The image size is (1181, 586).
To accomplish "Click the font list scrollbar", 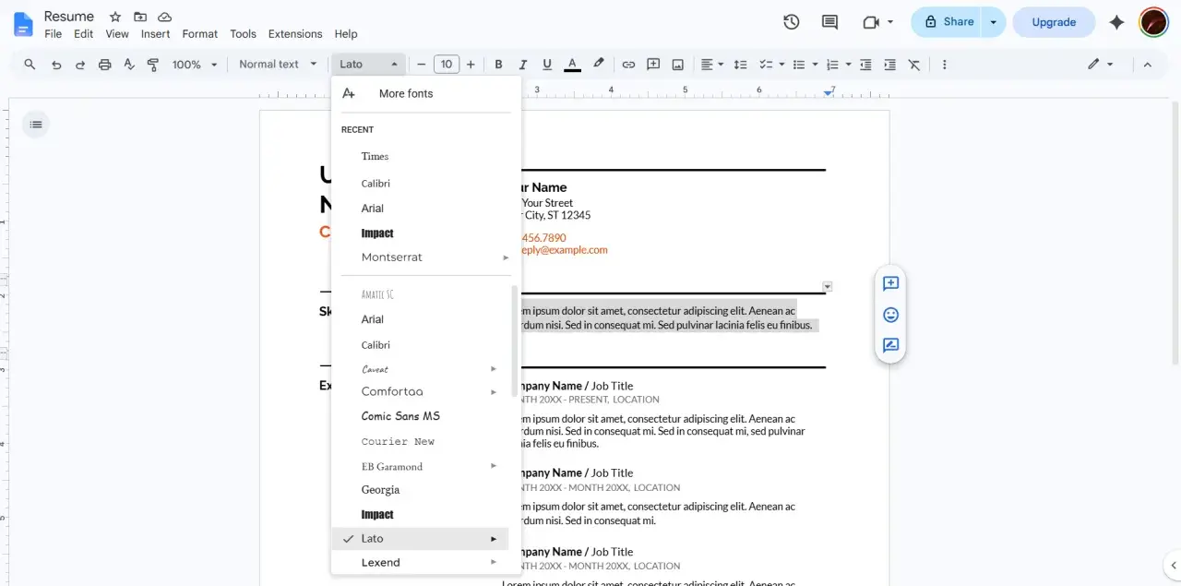I will 514,341.
